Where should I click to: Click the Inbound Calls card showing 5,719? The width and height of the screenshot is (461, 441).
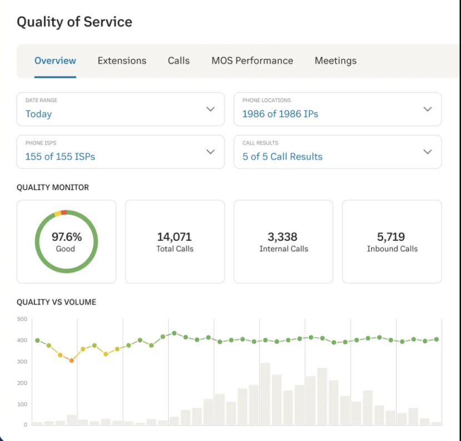click(x=392, y=241)
